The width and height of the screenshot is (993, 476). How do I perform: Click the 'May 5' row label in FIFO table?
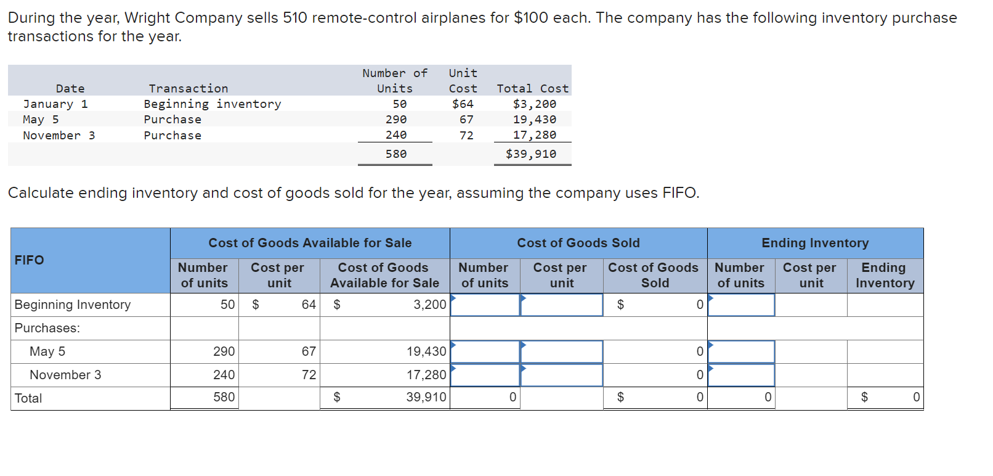click(47, 351)
